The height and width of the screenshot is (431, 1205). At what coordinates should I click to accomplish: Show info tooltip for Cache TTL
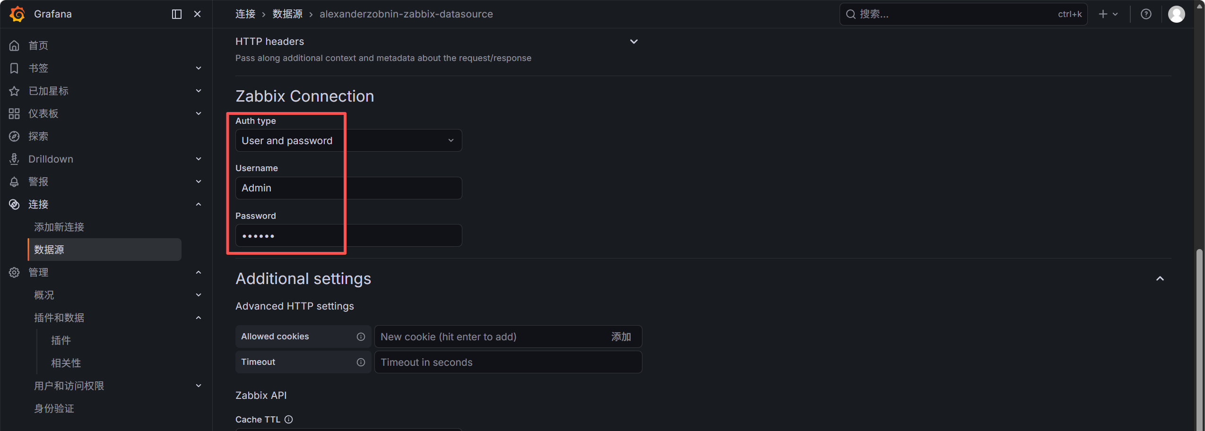[288, 419]
